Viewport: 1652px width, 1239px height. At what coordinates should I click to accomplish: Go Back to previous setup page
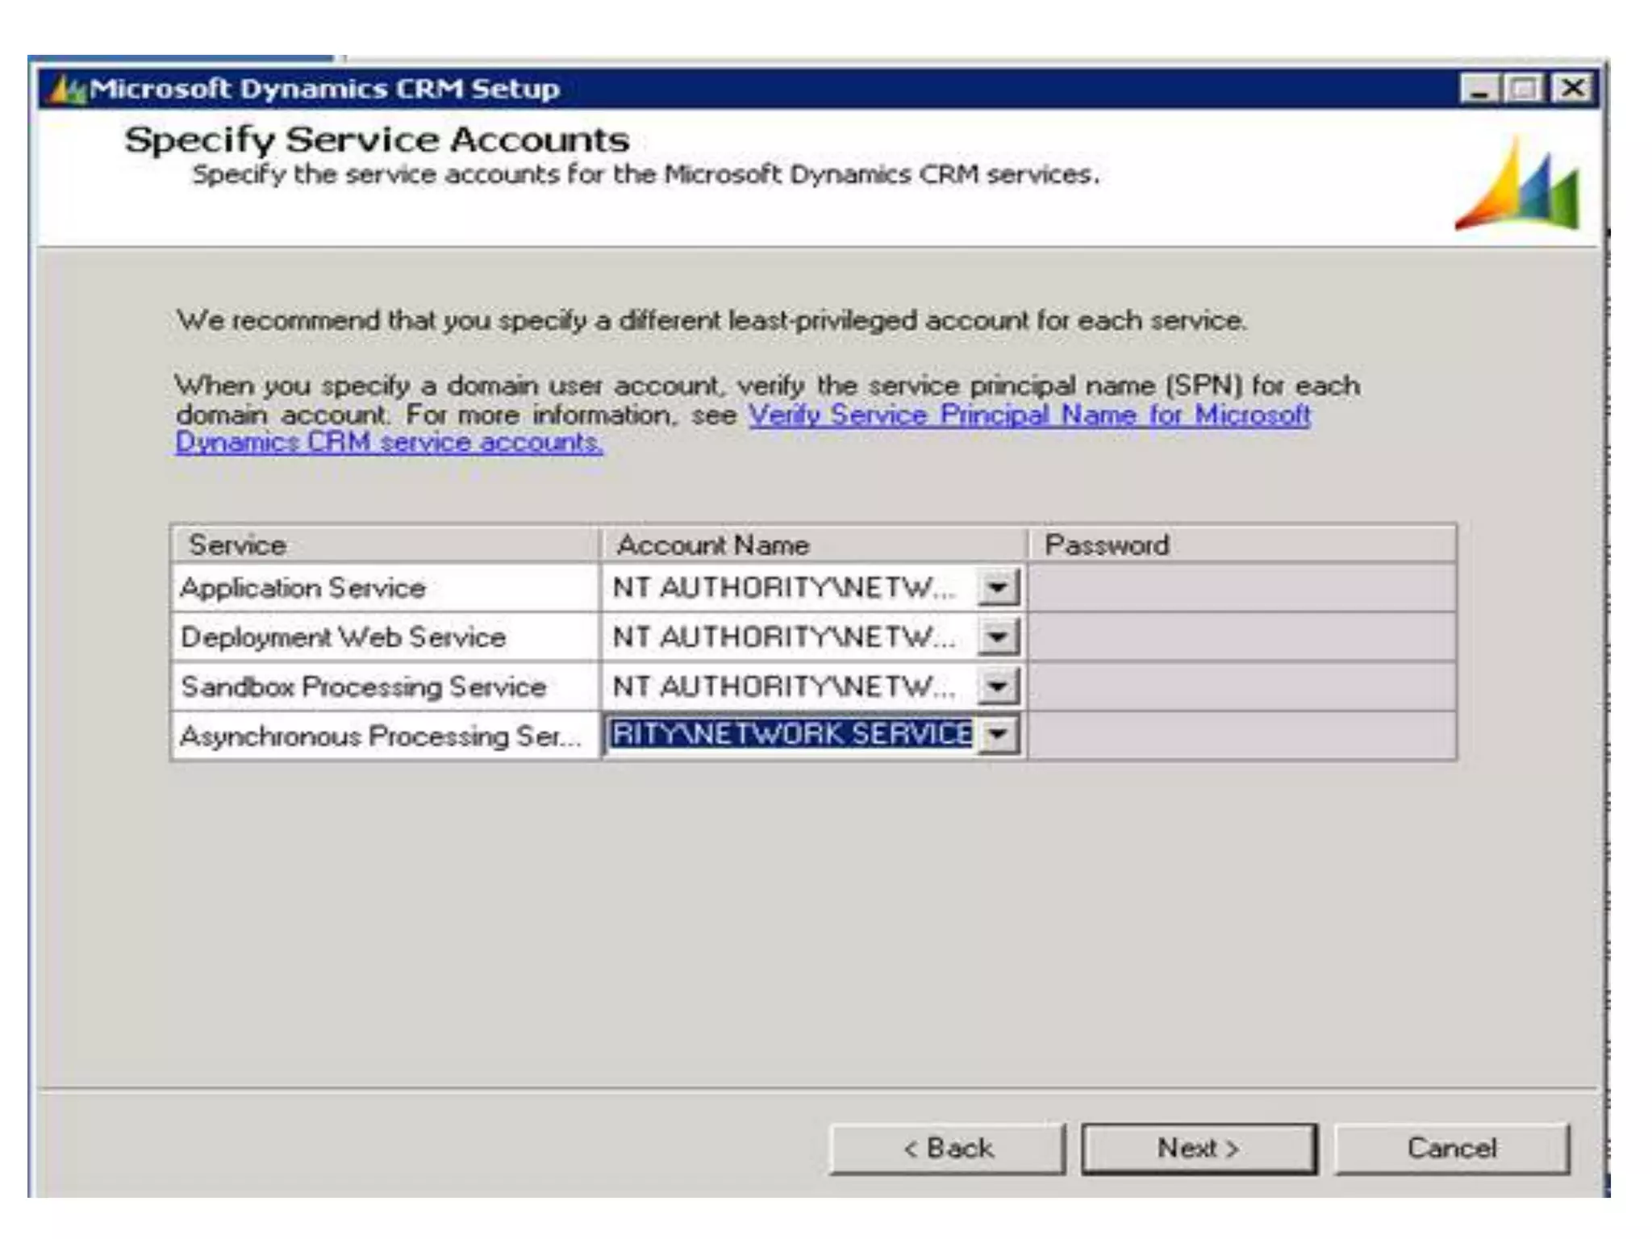click(x=947, y=1148)
